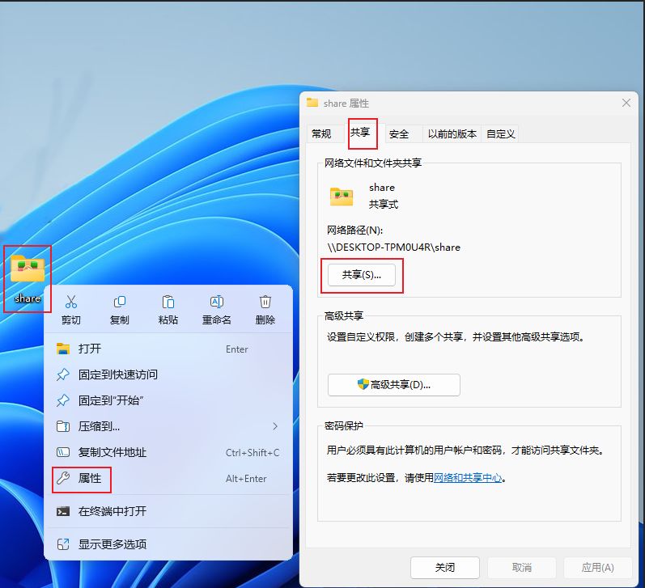This screenshot has width=645, height=588.
Task: Click the Delete trash can icon
Action: point(265,302)
